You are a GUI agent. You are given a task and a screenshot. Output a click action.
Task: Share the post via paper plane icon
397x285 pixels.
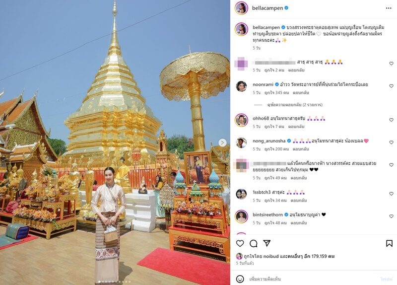point(267,243)
